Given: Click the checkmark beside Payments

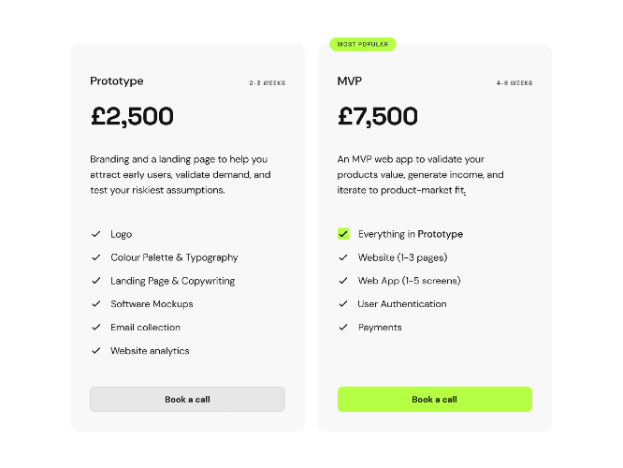Looking at the screenshot, I should pyautogui.click(x=343, y=328).
